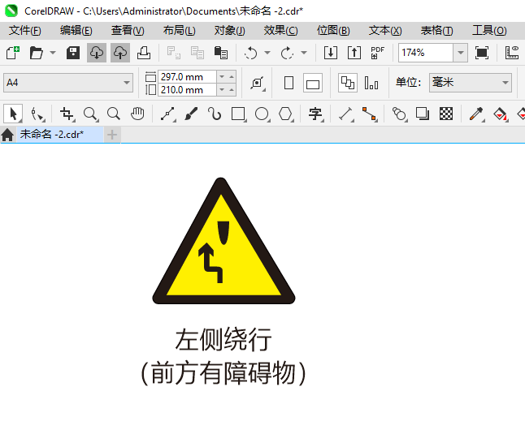Select the first Zoom magnifier tool
The width and height of the screenshot is (525, 447).
pyautogui.click(x=91, y=114)
